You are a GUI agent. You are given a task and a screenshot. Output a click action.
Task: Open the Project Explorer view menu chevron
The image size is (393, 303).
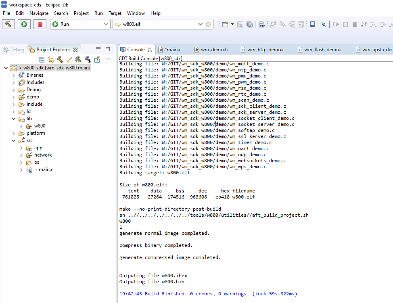pyautogui.click(x=109, y=58)
